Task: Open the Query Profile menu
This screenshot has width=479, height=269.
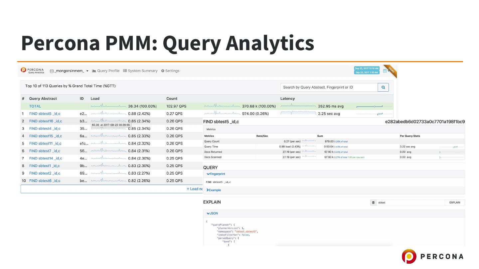Action: tap(106, 71)
